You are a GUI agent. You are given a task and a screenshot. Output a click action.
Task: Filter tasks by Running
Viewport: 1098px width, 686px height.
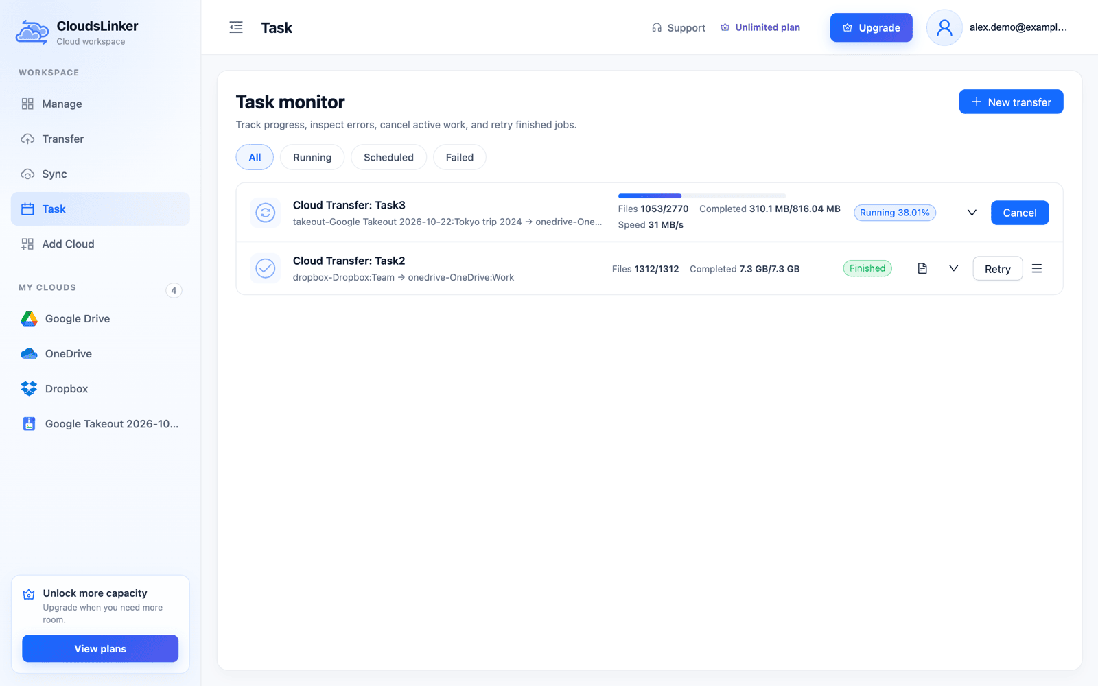[x=312, y=157]
